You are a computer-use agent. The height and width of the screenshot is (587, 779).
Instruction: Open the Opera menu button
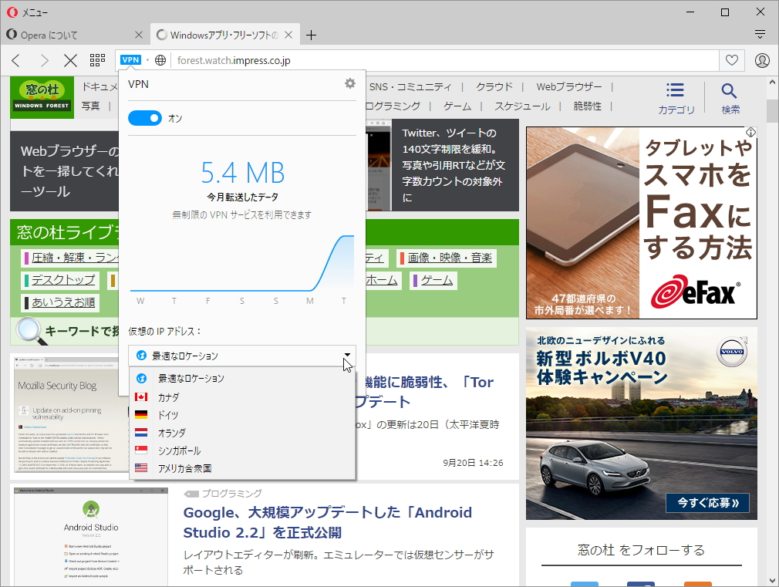click(27, 12)
